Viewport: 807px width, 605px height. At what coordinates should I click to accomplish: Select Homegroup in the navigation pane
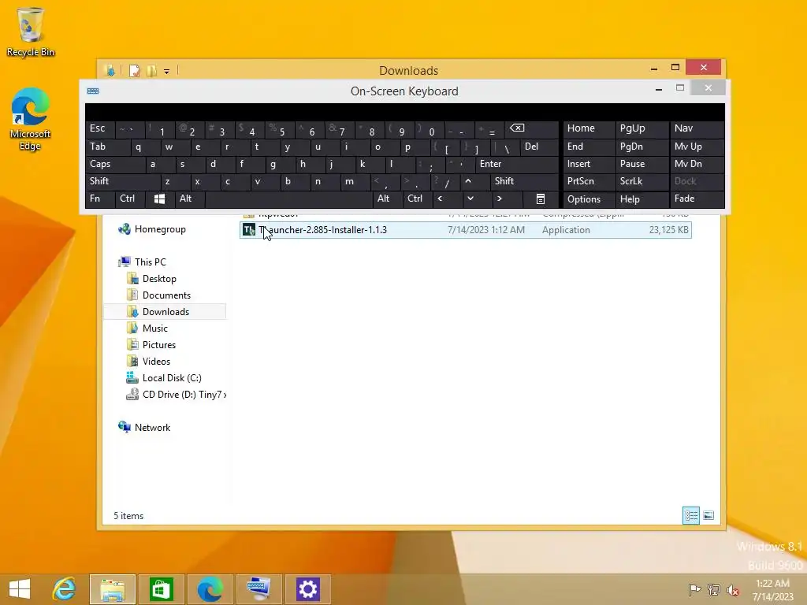coord(152,229)
